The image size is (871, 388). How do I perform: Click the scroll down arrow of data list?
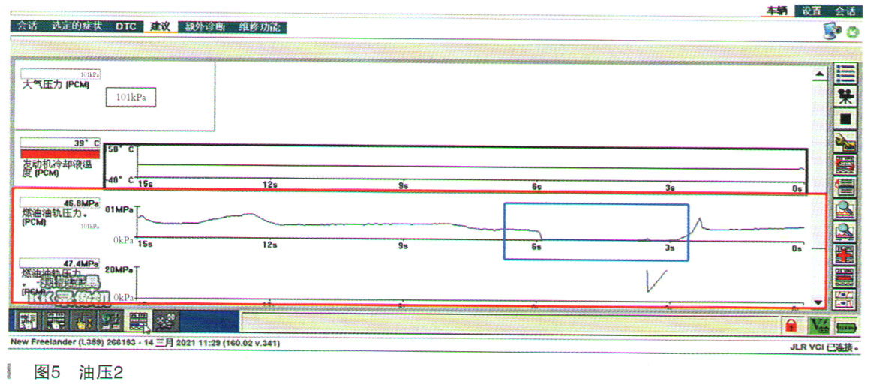818,303
